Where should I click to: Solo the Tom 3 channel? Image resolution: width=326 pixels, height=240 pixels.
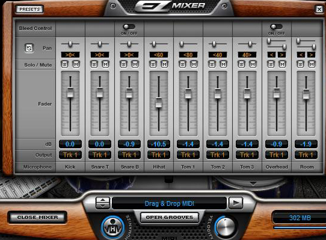click(x=242, y=65)
